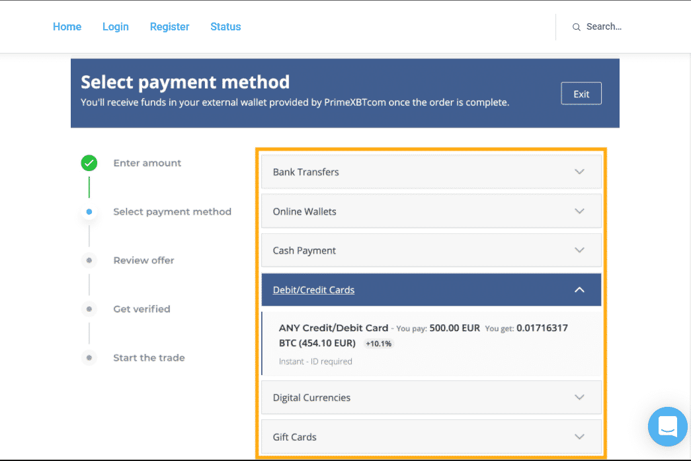Expand Online Wallets using its chevron
The image size is (691, 461).
coord(579,211)
